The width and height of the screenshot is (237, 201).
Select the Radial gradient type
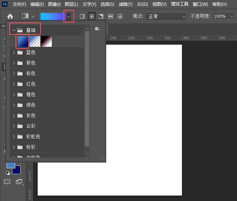(92, 16)
